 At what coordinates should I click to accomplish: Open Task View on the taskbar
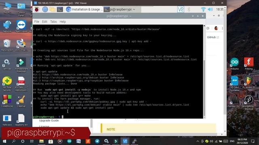[x=32, y=141]
